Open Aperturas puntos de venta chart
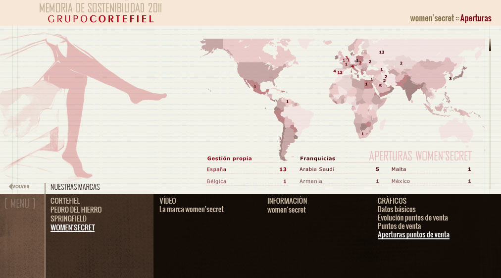Screen dimensions: 501x278 [413, 235]
